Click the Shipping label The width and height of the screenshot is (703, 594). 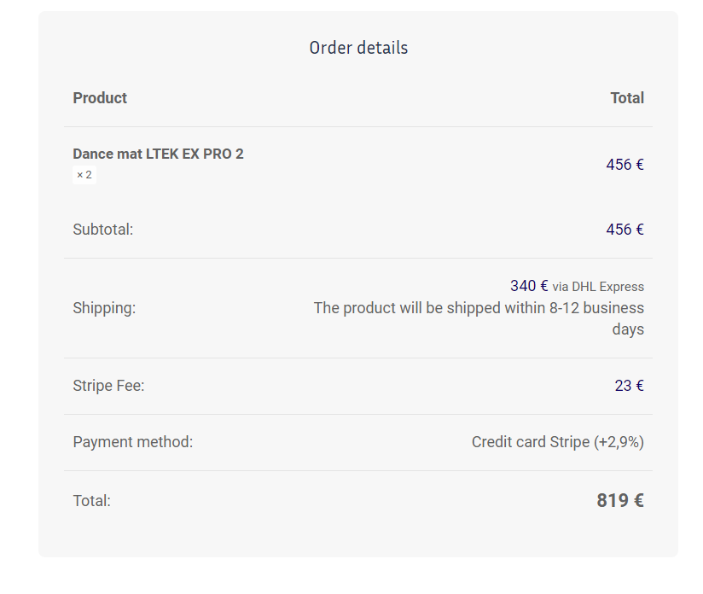click(104, 308)
